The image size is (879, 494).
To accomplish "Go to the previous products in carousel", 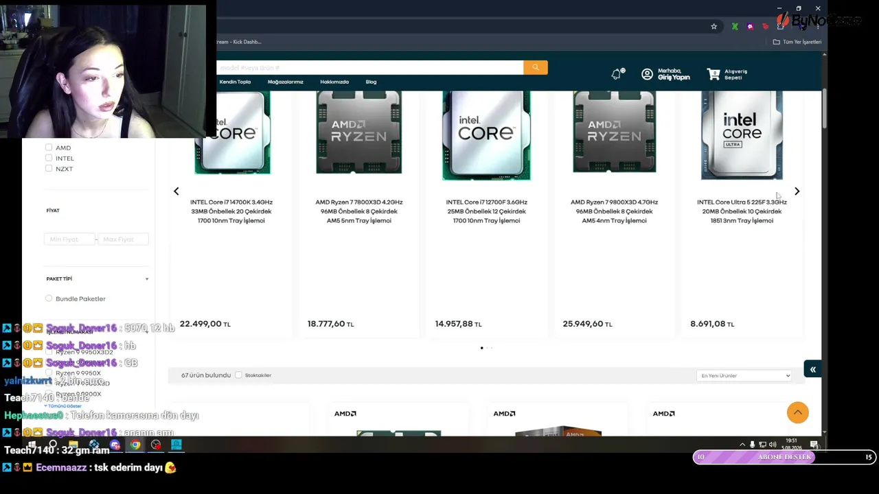I will (176, 191).
